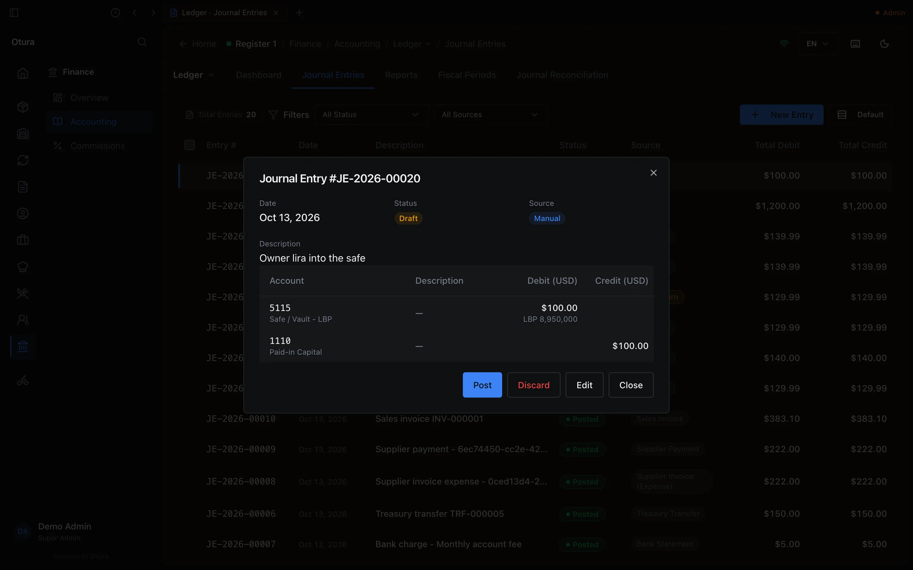Expand the Ledger section dropdown
The width and height of the screenshot is (913, 570).
coord(194,75)
